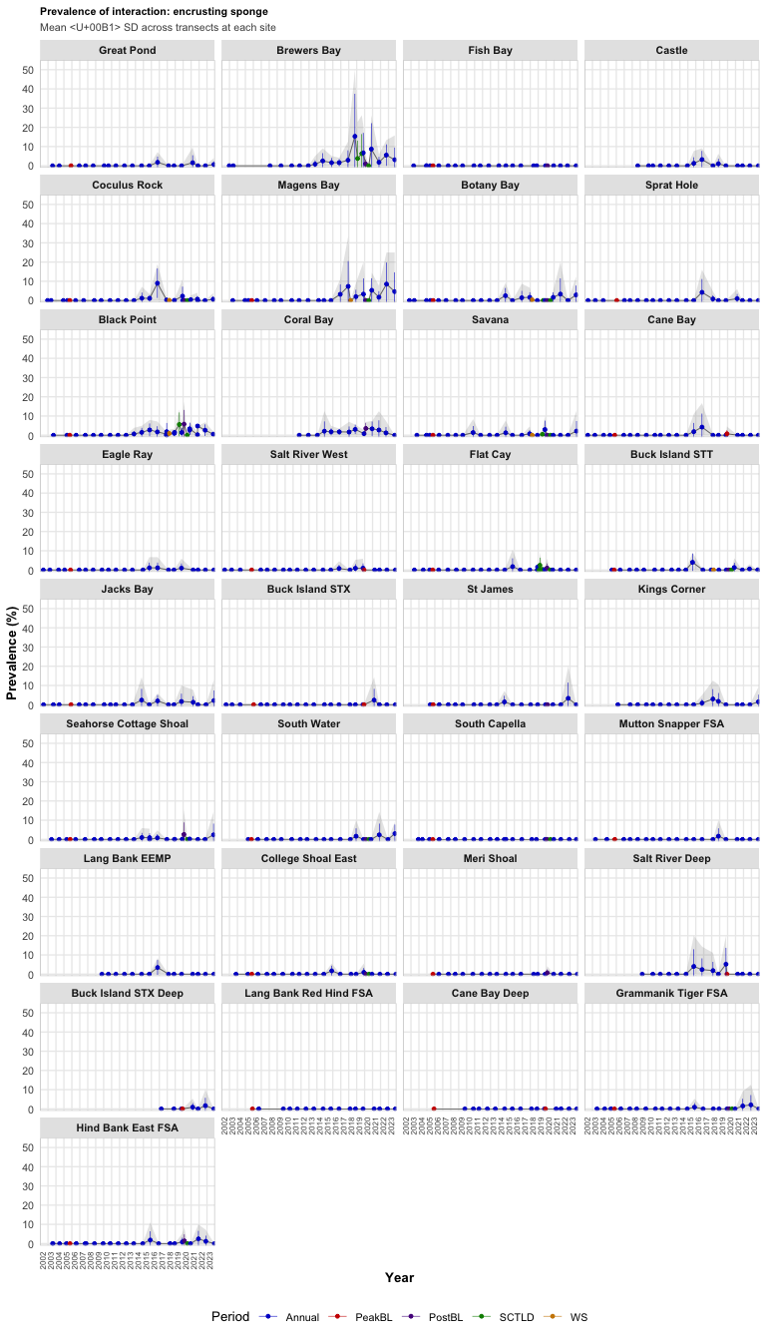Select the Magens Bay facet title

pos(309,185)
